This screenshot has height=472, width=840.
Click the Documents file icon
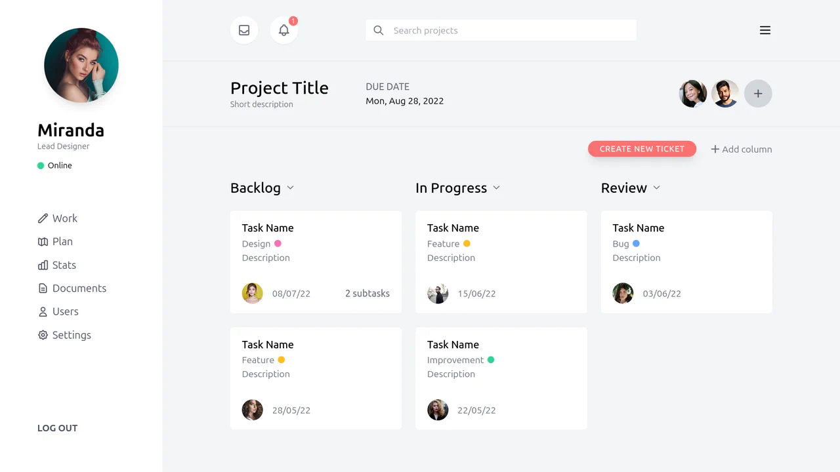(43, 288)
